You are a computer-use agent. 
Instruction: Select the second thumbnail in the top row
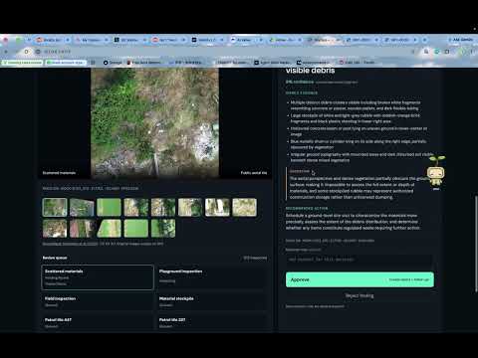click(x=82, y=207)
